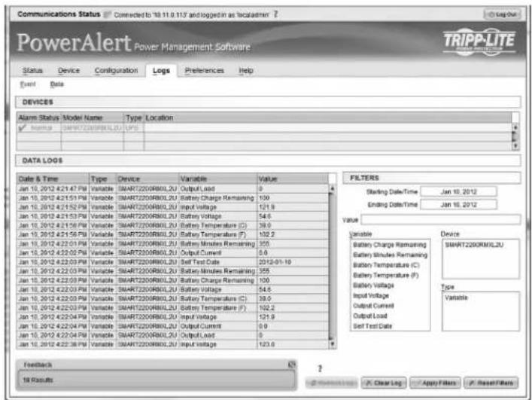
Task: Click the Input Voltage value 123.0 in last row
Action: click(x=266, y=344)
